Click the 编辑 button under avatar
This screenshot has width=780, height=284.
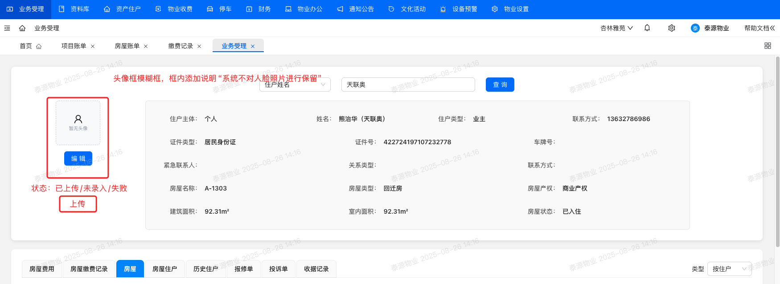pyautogui.click(x=78, y=158)
